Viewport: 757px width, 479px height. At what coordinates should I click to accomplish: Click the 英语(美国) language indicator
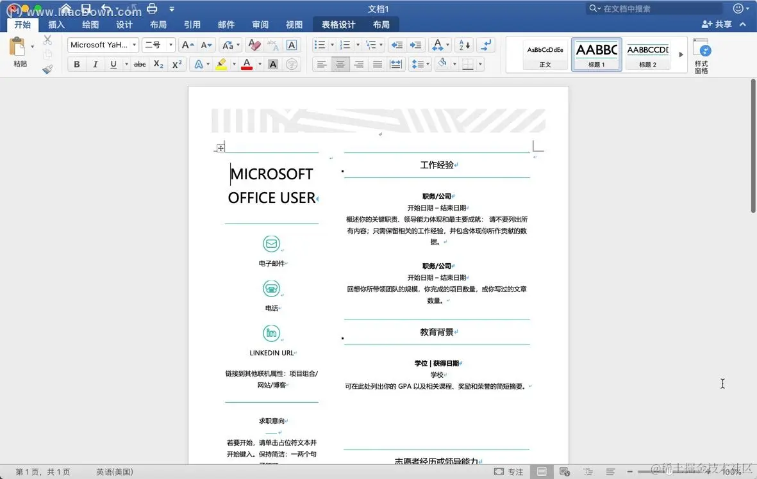(115, 472)
